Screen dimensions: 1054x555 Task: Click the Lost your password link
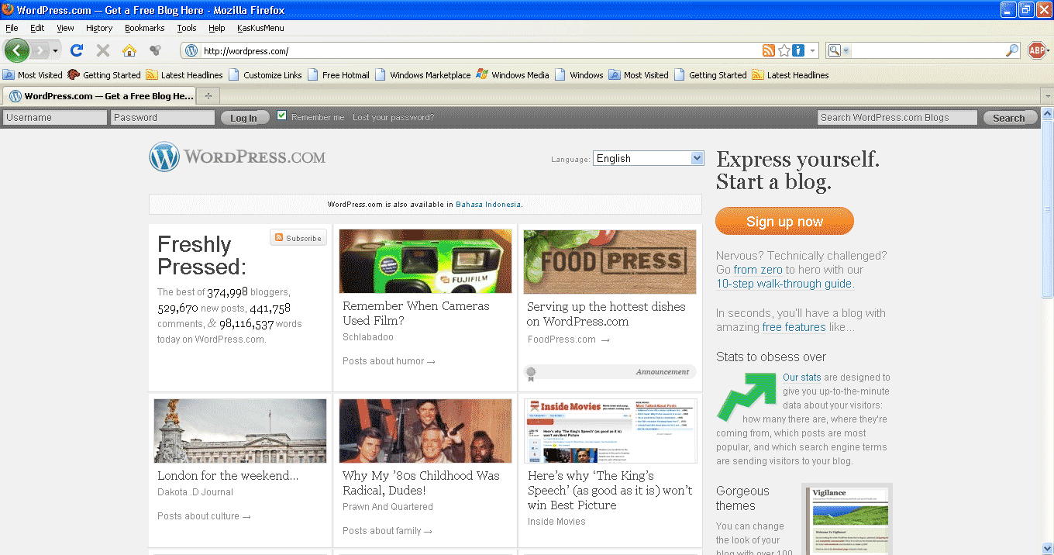393,118
